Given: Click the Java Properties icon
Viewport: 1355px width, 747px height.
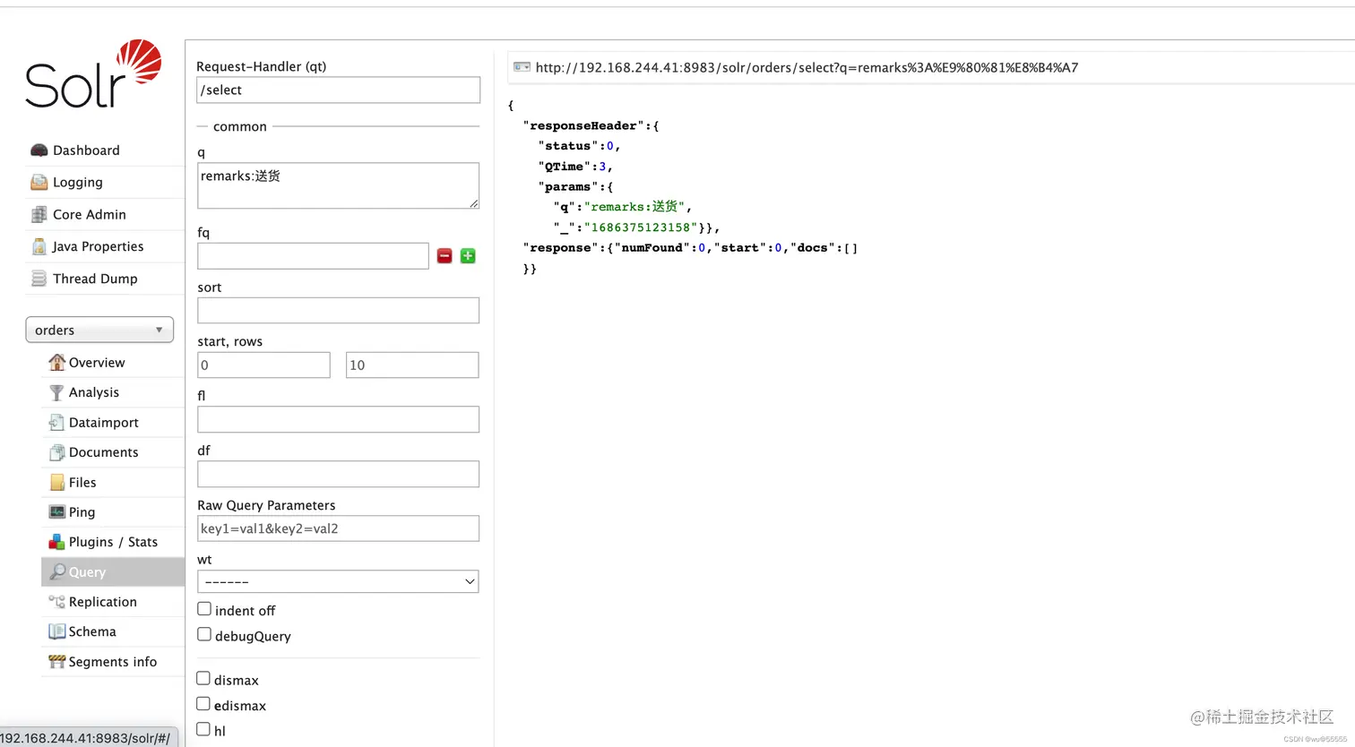Looking at the screenshot, I should click(39, 246).
